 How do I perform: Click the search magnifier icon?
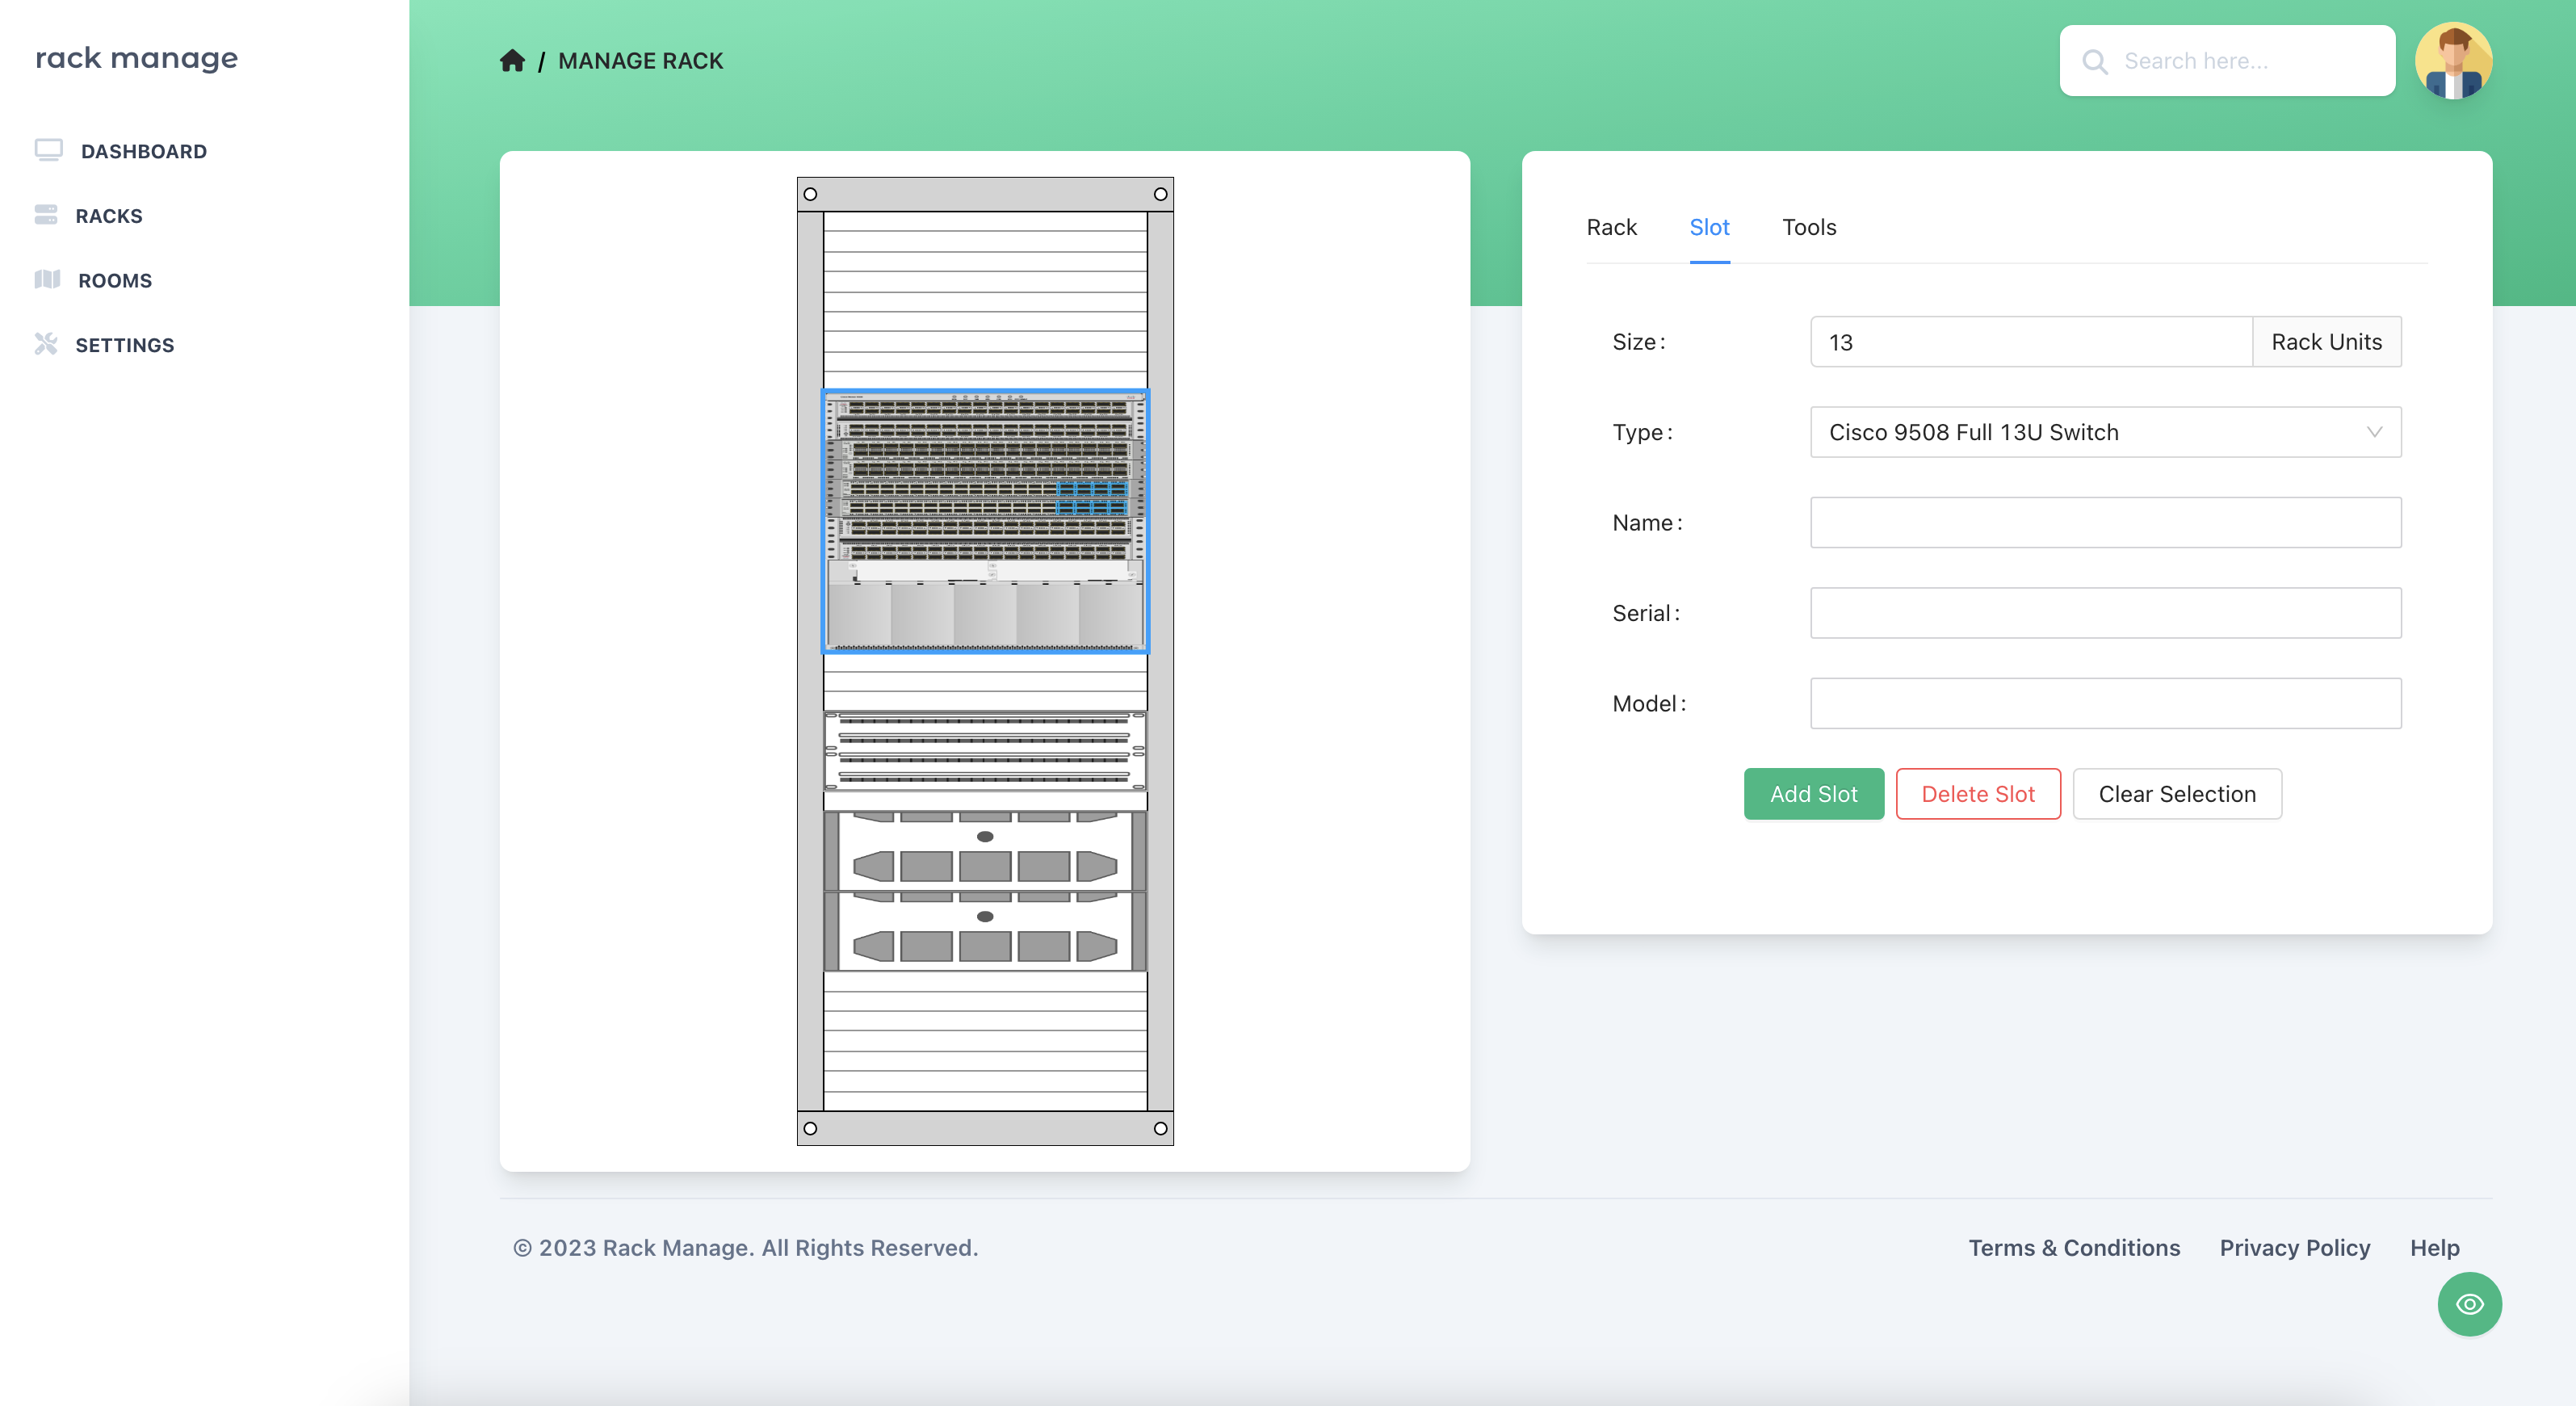[x=2095, y=62]
